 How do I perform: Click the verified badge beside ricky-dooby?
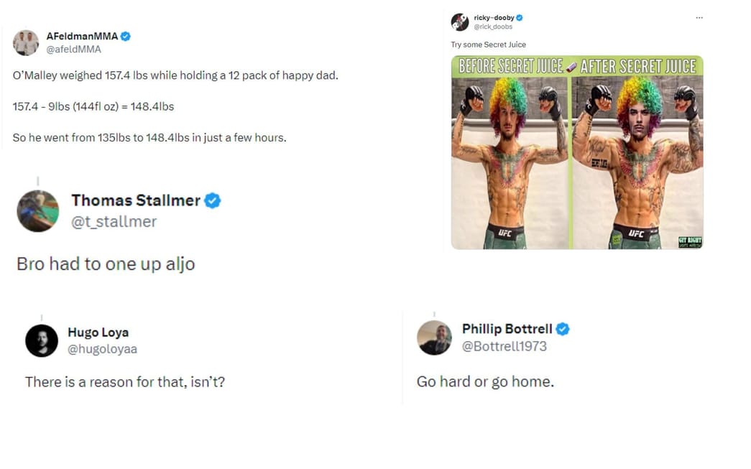tap(519, 18)
